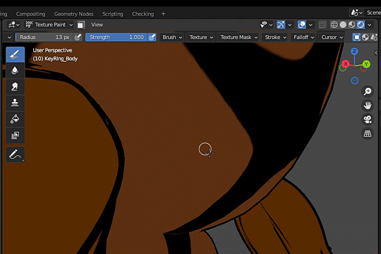Click the Zoom view magnifier gizmo
The width and height of the screenshot is (381, 254).
point(367,92)
